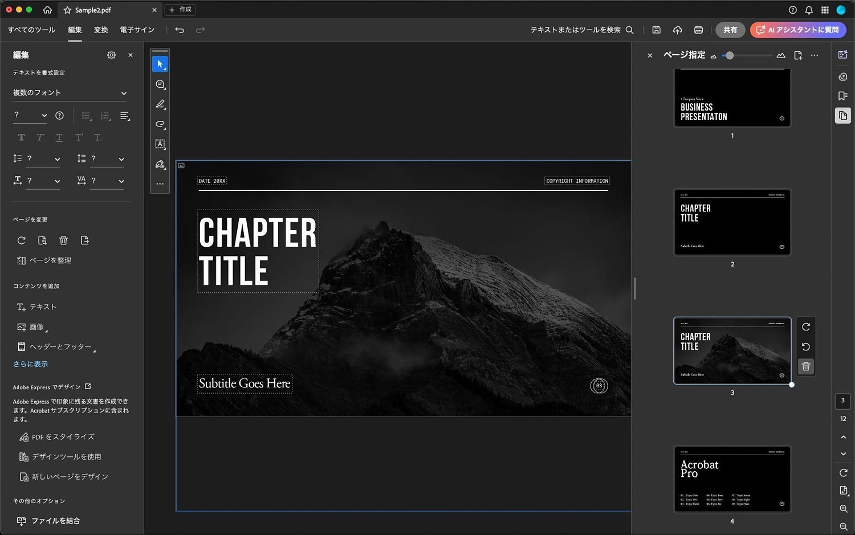Viewport: 855px width, 535px height.
Task: Select the arrow selection tool
Action: [160, 64]
